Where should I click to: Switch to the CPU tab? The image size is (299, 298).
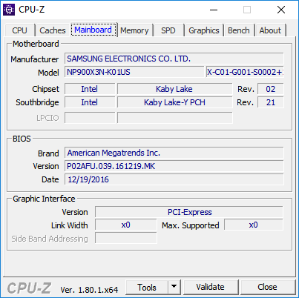pos(19,30)
